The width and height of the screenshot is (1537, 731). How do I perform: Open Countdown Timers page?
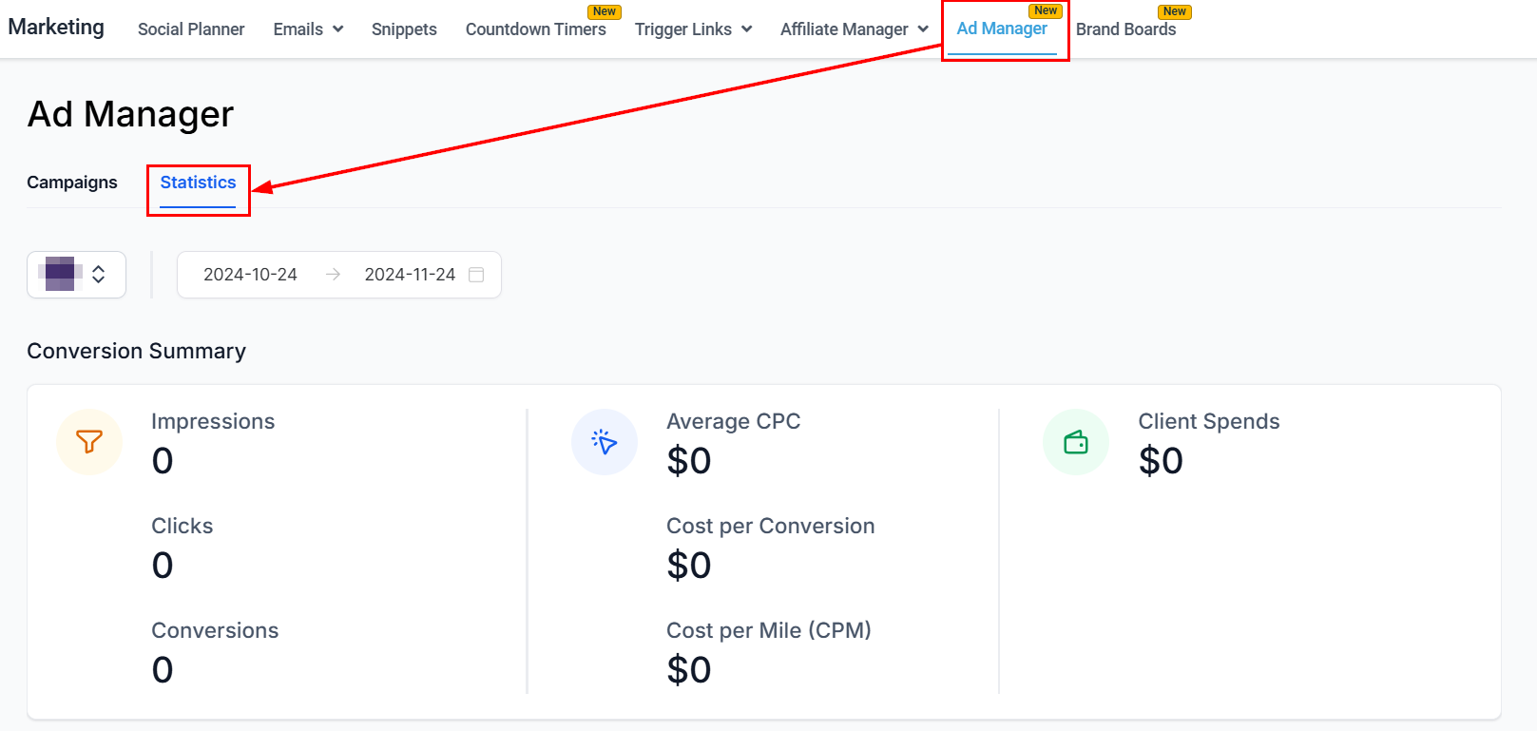535,29
